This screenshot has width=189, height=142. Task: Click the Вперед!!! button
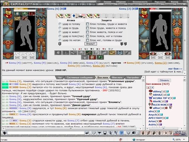91,44
